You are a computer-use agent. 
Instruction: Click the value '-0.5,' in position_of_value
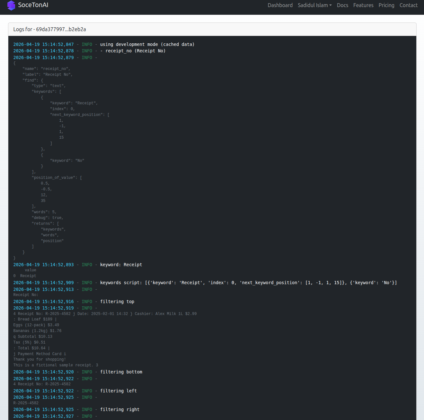click(x=46, y=189)
